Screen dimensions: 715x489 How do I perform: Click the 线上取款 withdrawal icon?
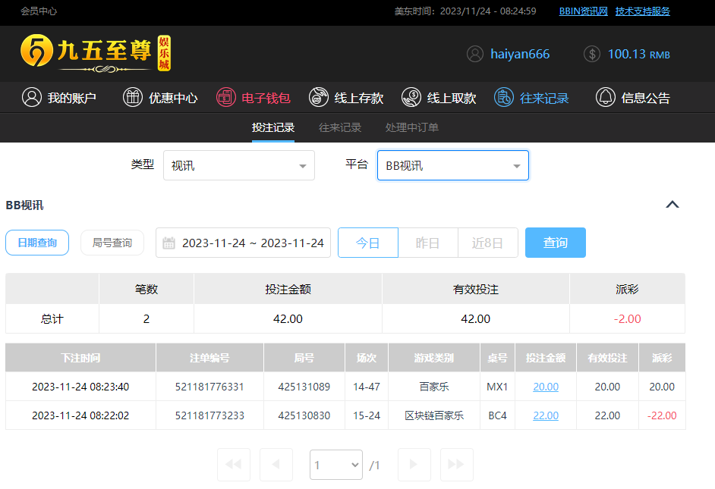tap(411, 98)
